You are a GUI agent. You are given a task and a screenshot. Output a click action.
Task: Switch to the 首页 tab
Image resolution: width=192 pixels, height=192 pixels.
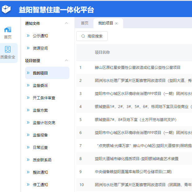tap(84, 23)
